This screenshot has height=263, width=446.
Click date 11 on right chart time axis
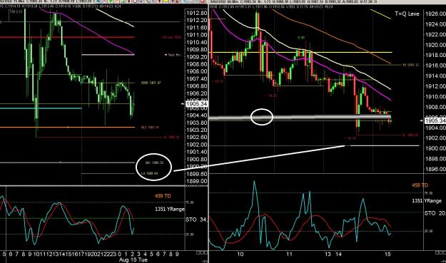click(x=289, y=254)
